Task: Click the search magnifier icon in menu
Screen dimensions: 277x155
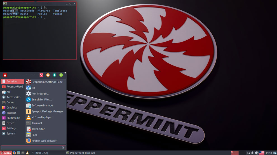Action: click(x=63, y=147)
